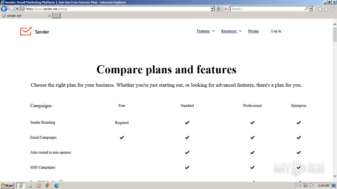
Task: Open the Resources menu link
Action: [229, 31]
